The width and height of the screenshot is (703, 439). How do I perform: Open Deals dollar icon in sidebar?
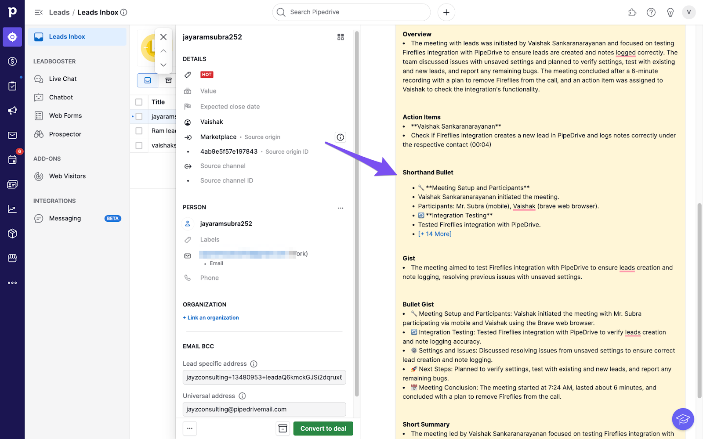click(12, 61)
